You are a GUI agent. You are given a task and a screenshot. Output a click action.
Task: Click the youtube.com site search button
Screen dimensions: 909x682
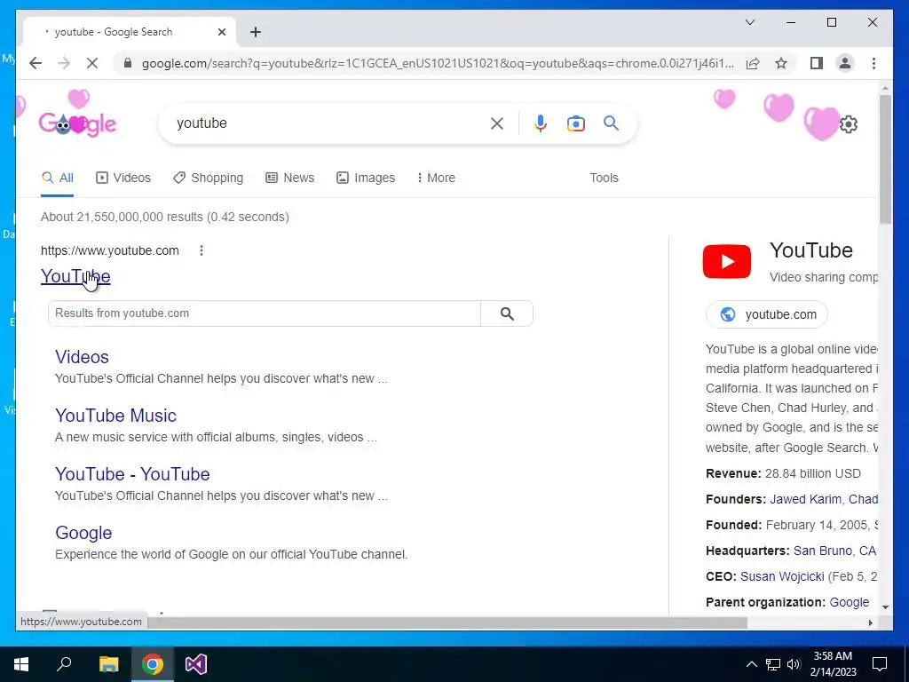[507, 313]
